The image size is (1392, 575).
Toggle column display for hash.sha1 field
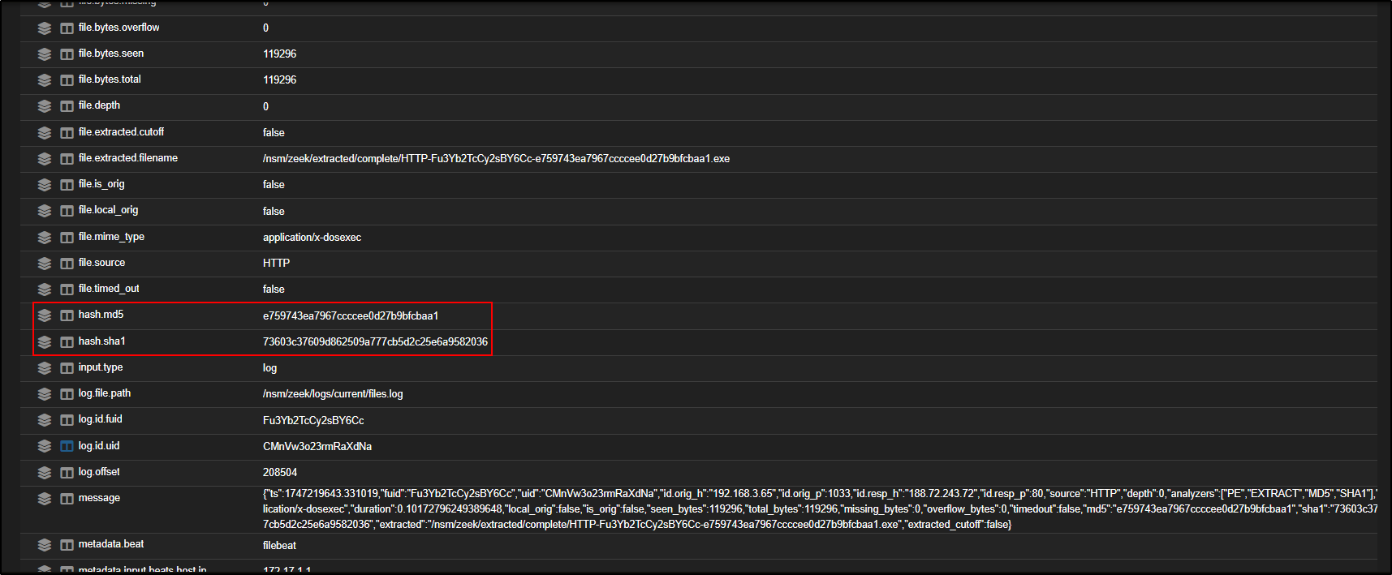[x=67, y=342]
